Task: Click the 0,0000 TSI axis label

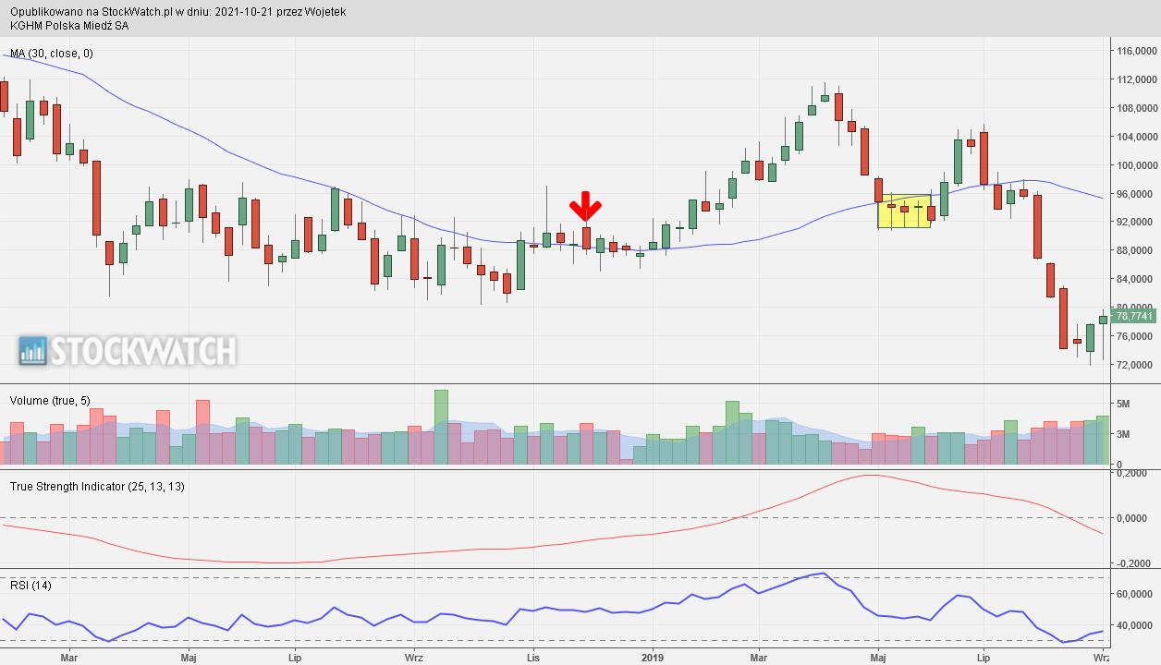Action: (x=1133, y=518)
